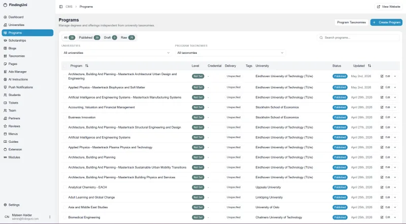Click the Students sidebar icon
Image resolution: width=406 pixels, height=224 pixels.
(5, 95)
